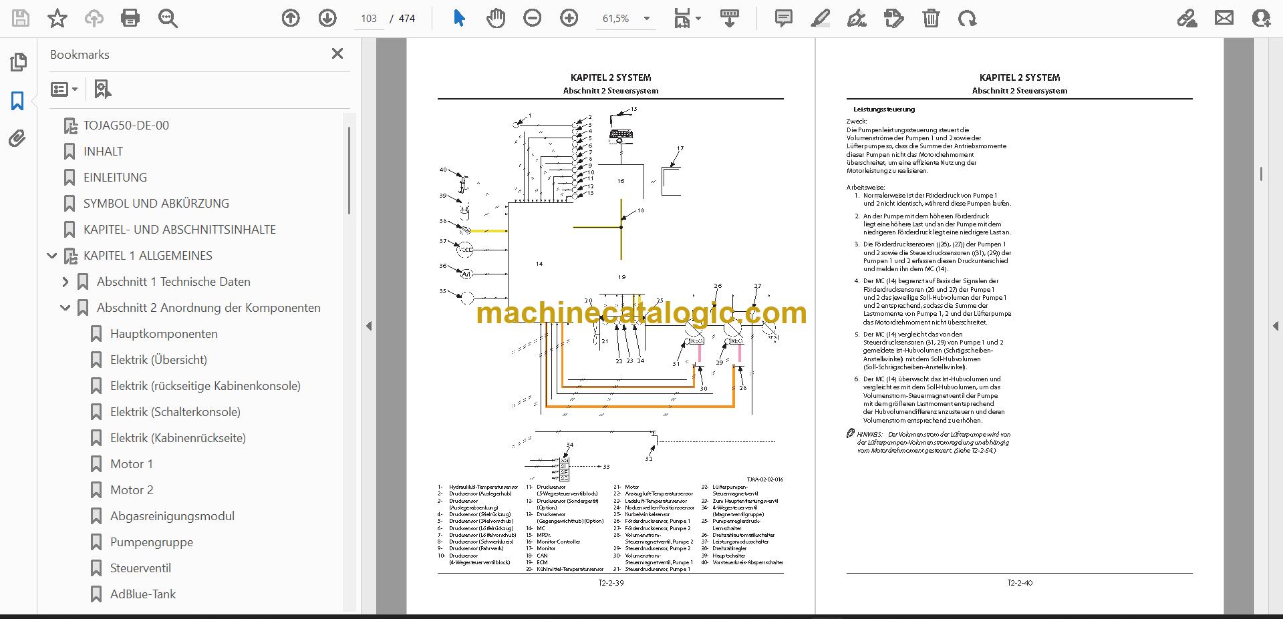
Task: Open the Attachments panel paperclip
Action: pyautogui.click(x=18, y=139)
